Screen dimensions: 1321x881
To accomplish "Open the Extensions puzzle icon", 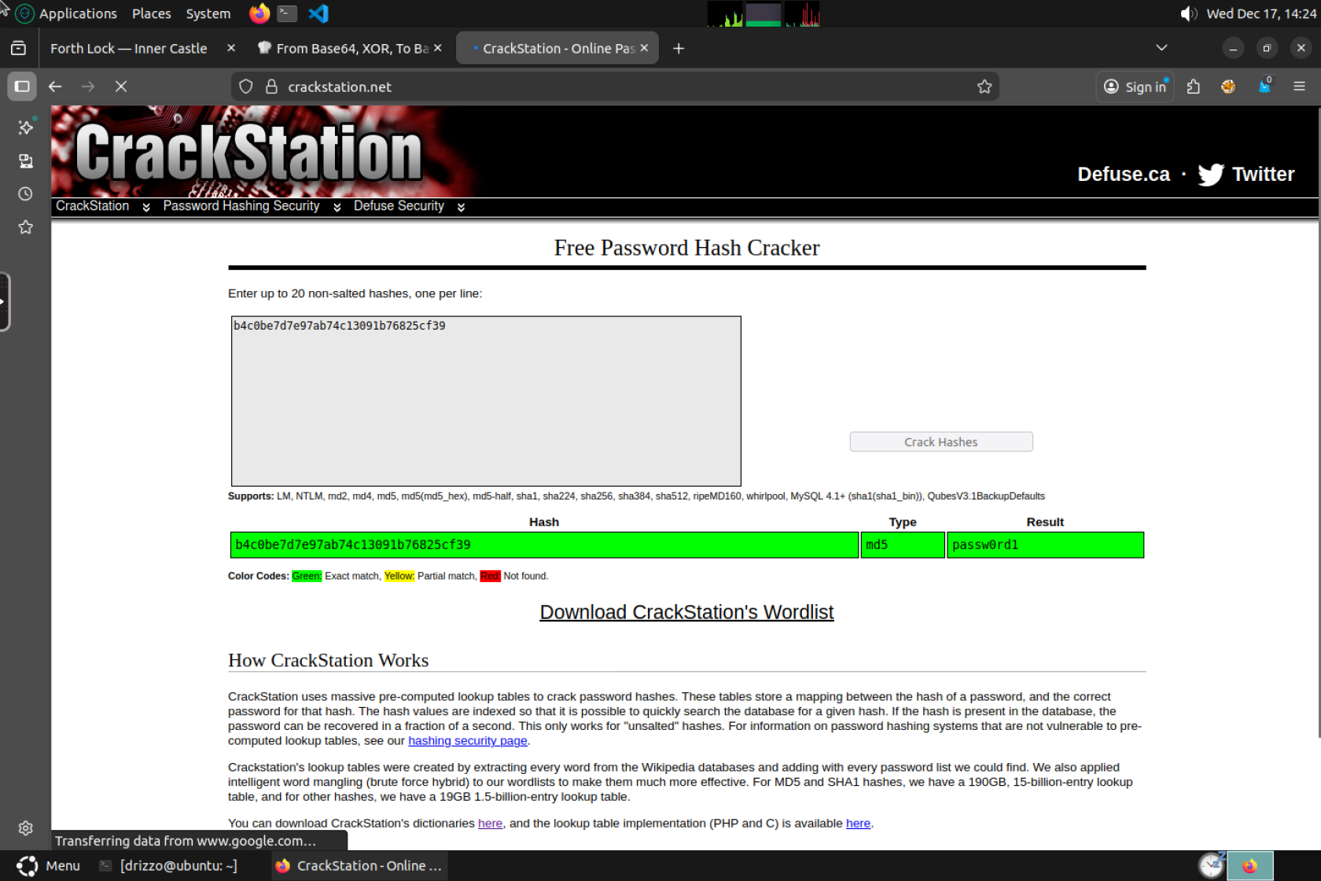I will (1194, 87).
